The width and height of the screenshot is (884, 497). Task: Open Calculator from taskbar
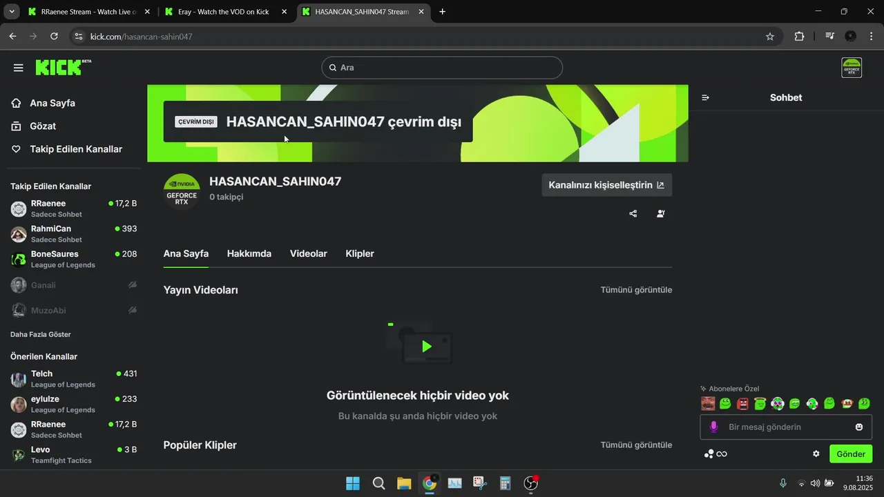tap(506, 483)
